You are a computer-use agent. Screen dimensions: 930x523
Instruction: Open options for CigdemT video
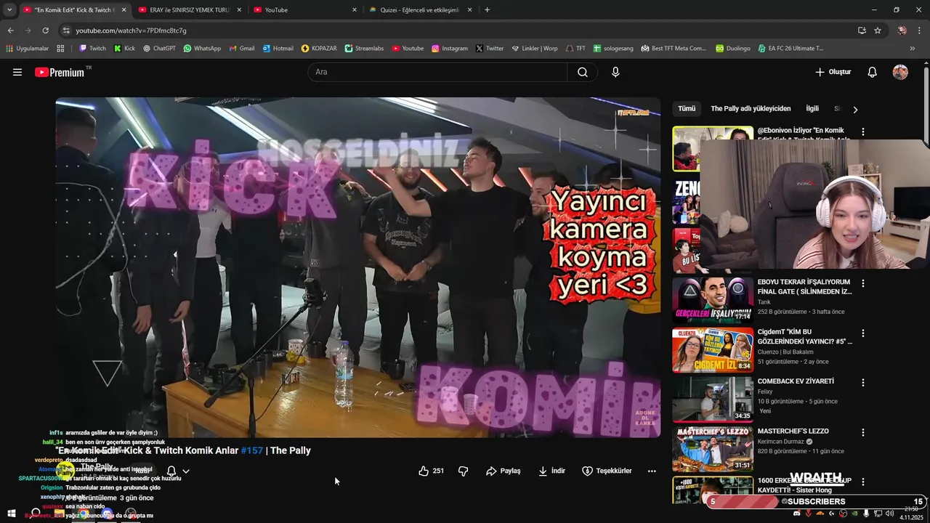click(x=863, y=333)
